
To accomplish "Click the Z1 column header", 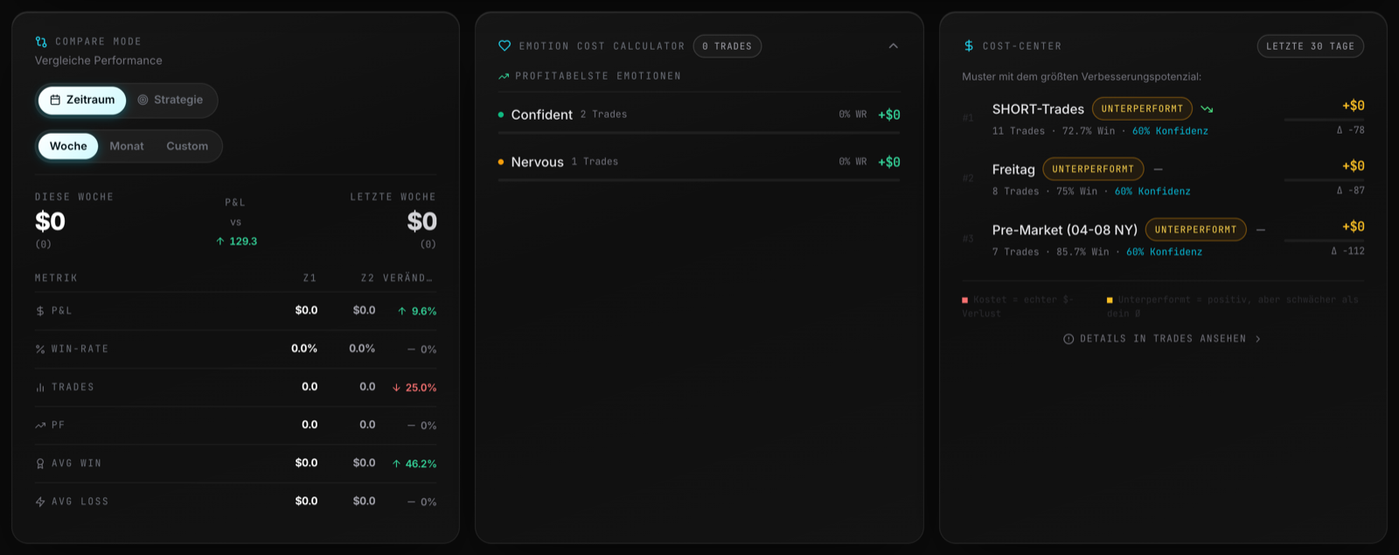I will pyautogui.click(x=310, y=278).
